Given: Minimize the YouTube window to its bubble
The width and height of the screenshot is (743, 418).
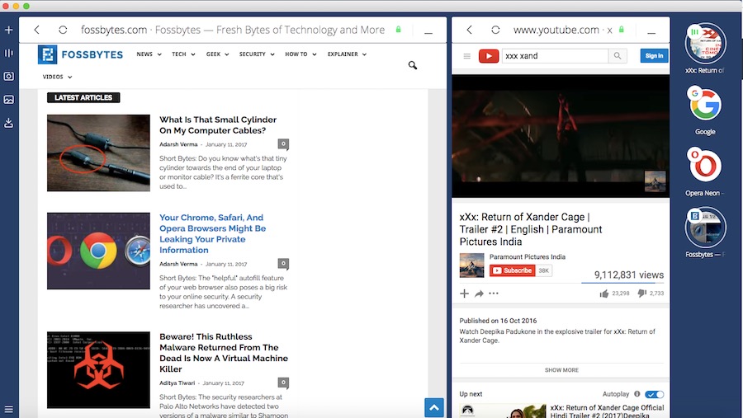Looking at the screenshot, I should [x=651, y=33].
